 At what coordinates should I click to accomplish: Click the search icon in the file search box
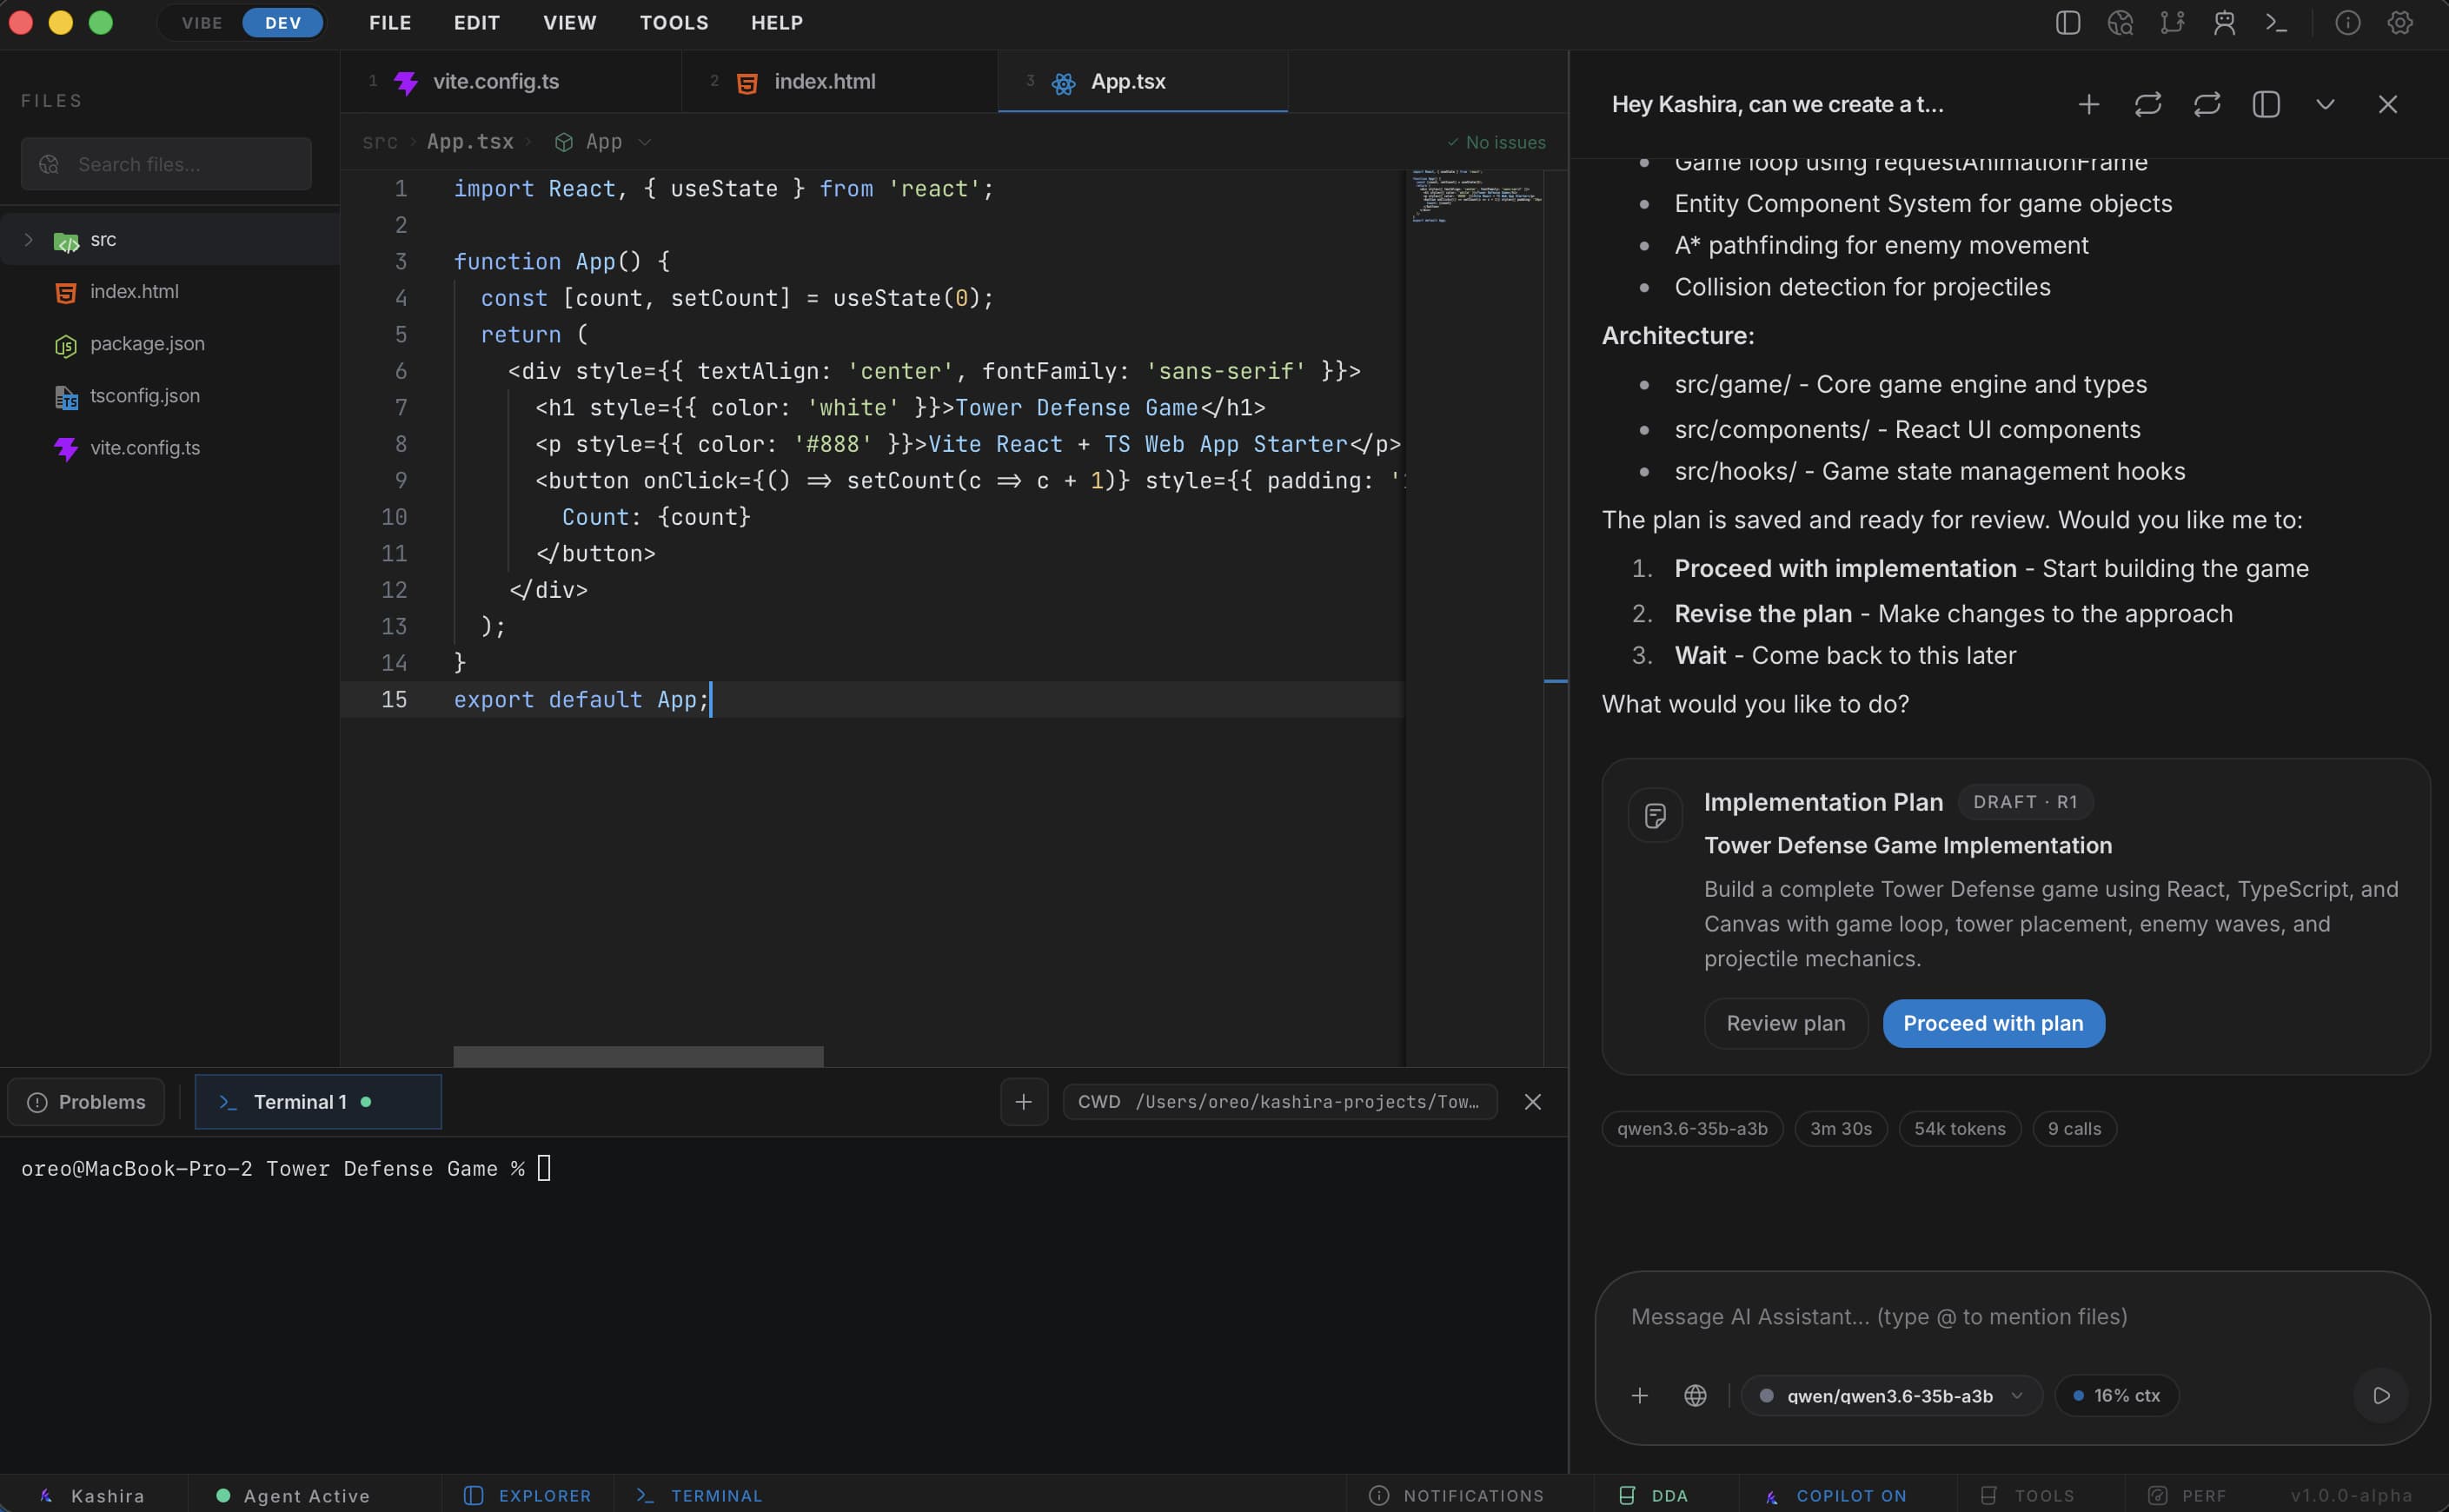(49, 164)
